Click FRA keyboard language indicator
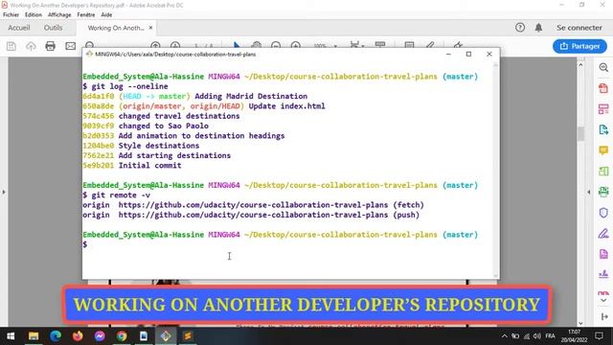 550,336
